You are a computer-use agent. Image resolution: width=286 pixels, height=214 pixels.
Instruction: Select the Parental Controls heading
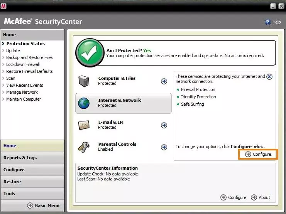tap(117, 144)
